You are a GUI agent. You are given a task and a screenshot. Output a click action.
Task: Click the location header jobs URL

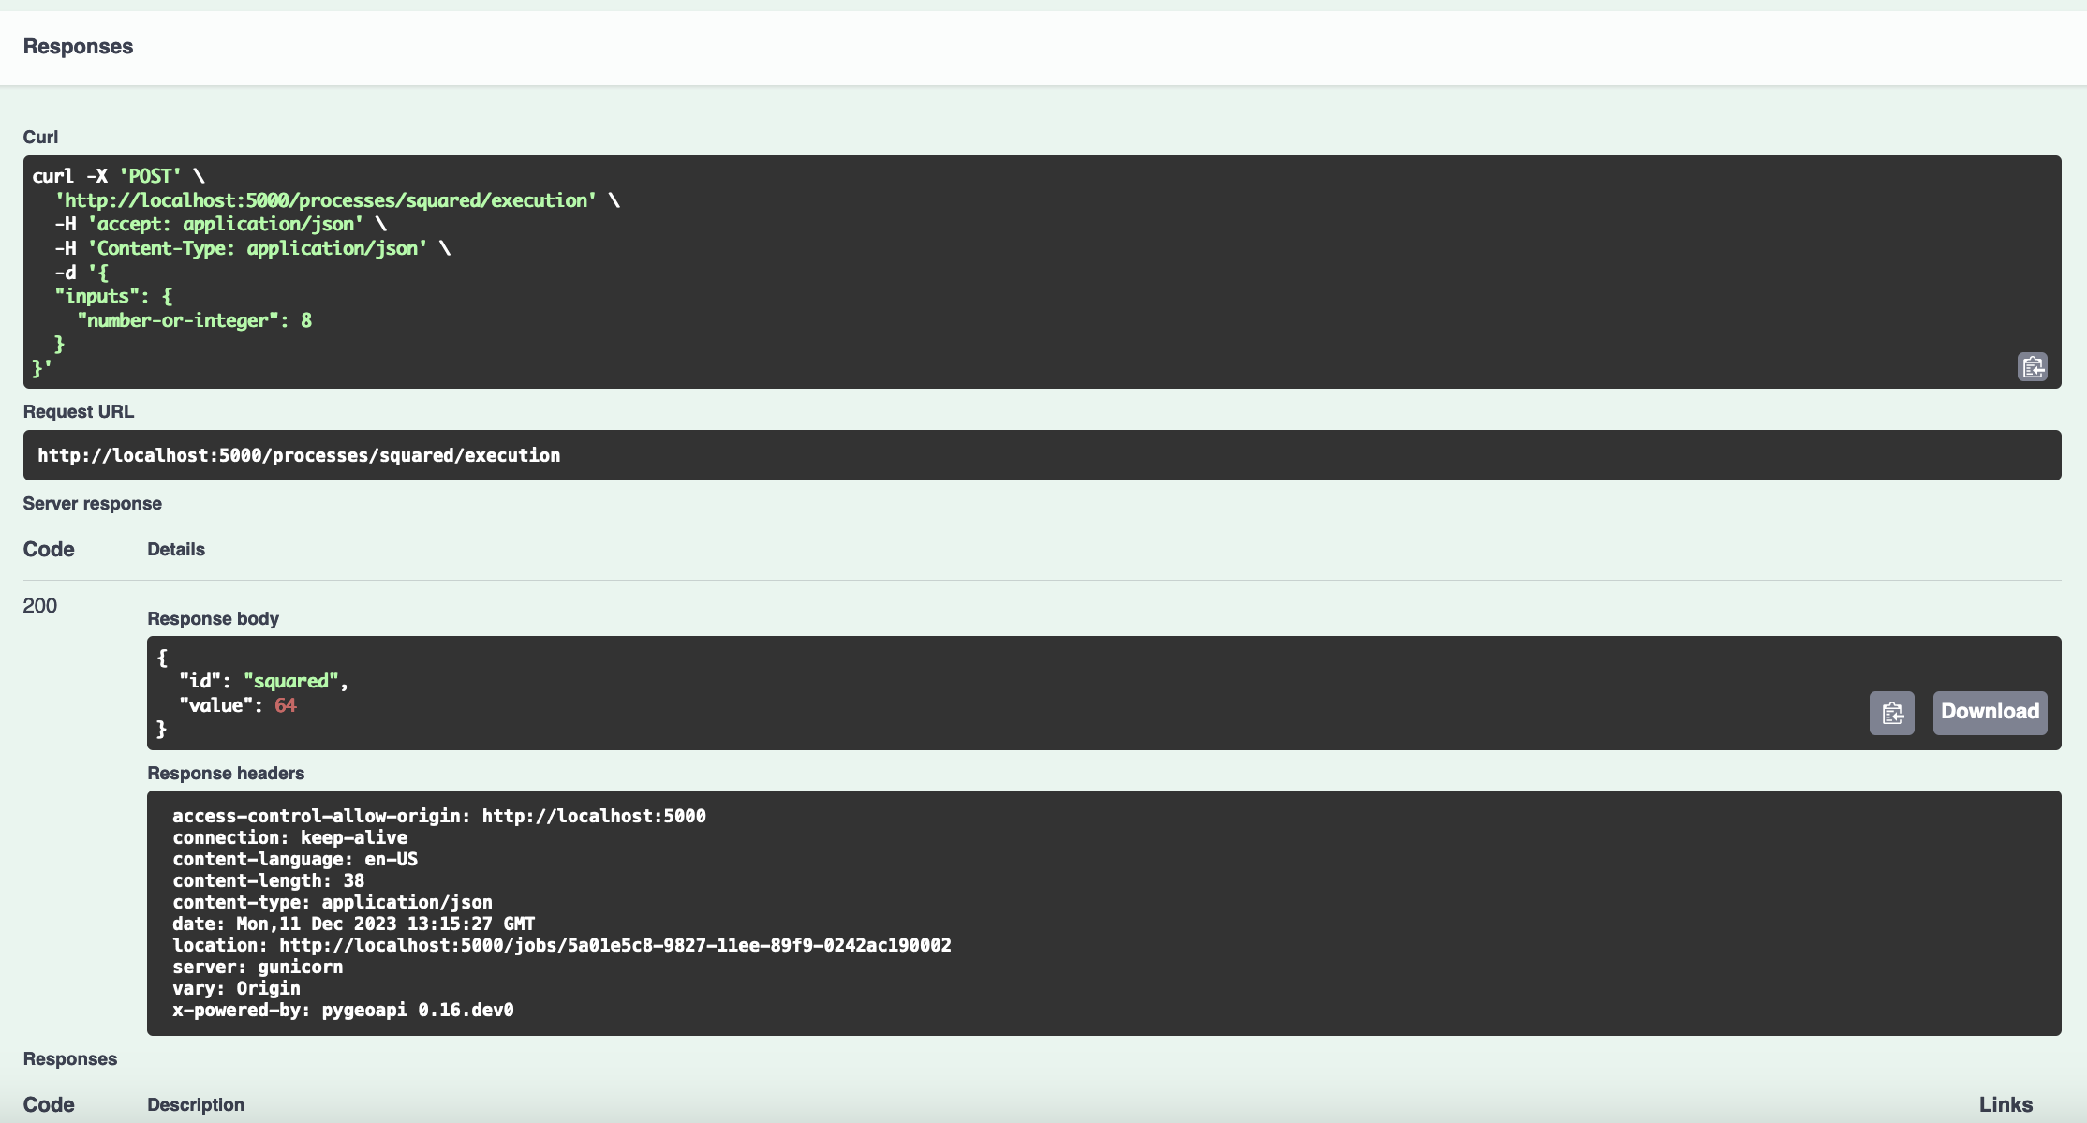614,945
